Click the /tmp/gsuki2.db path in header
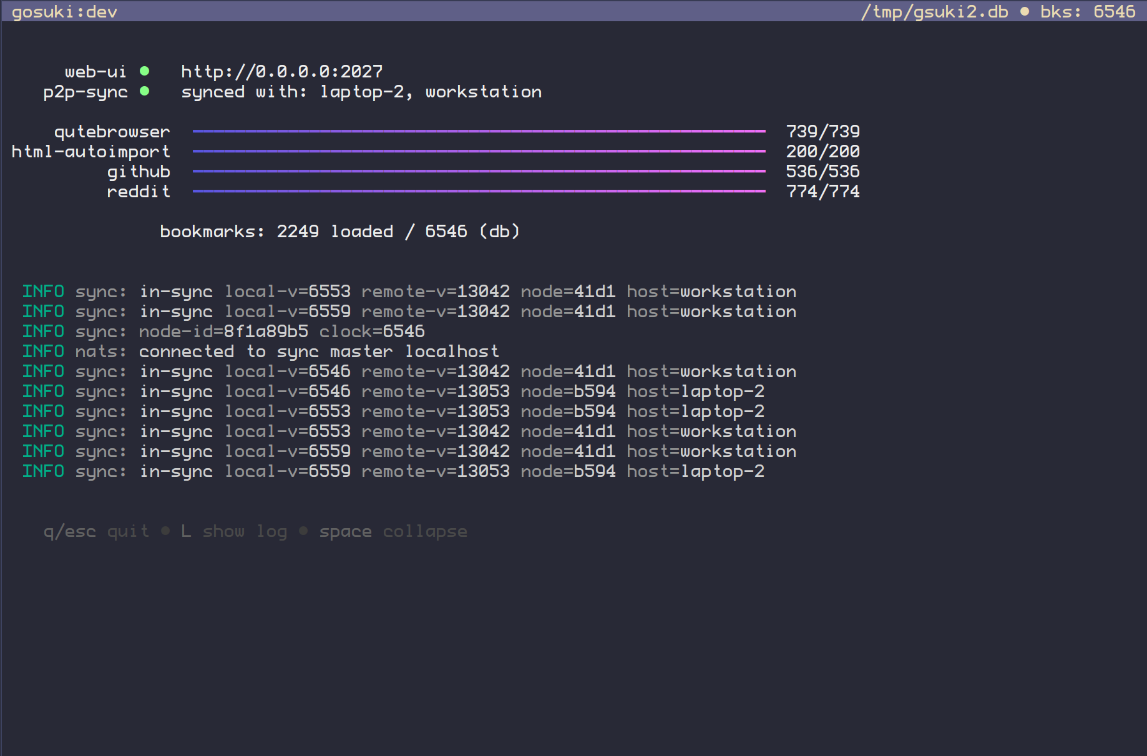Viewport: 1147px width, 756px height. 934,12
